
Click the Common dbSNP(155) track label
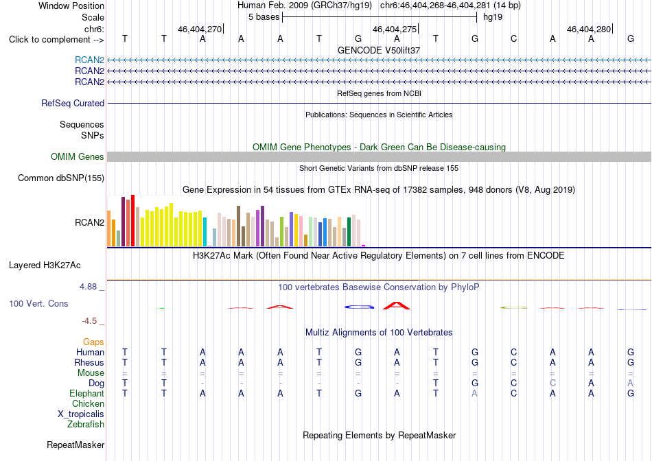tap(61, 178)
